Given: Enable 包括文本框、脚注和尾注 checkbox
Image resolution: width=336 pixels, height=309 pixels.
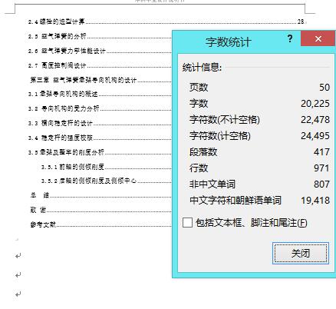Looking at the screenshot, I should (x=187, y=222).
